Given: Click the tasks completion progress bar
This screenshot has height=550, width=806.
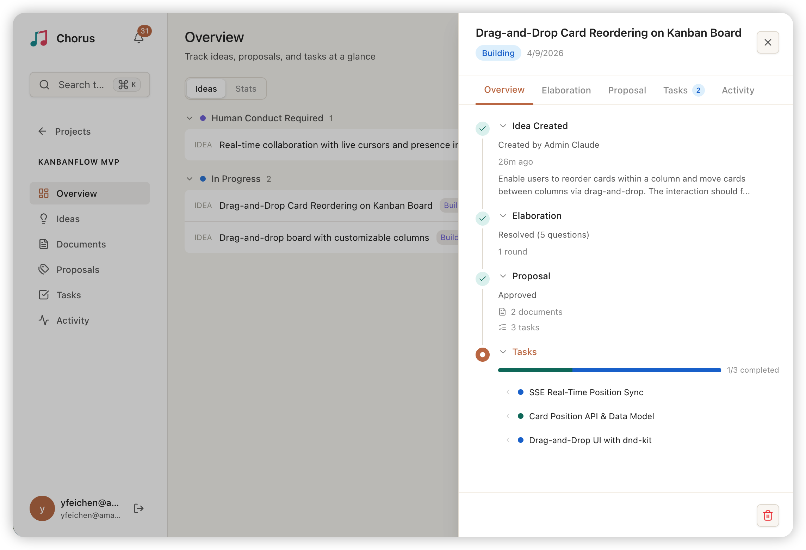Looking at the screenshot, I should (x=609, y=370).
